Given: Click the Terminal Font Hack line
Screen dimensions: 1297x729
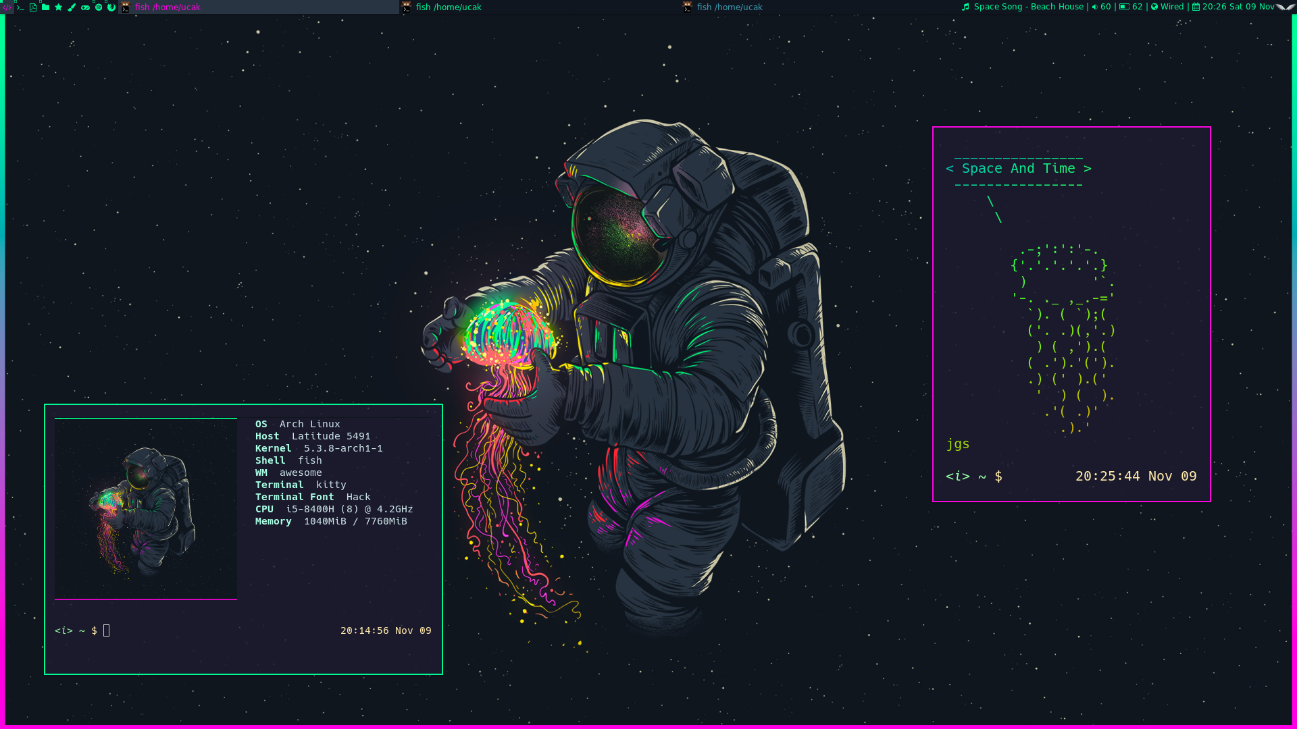Looking at the screenshot, I should [313, 497].
